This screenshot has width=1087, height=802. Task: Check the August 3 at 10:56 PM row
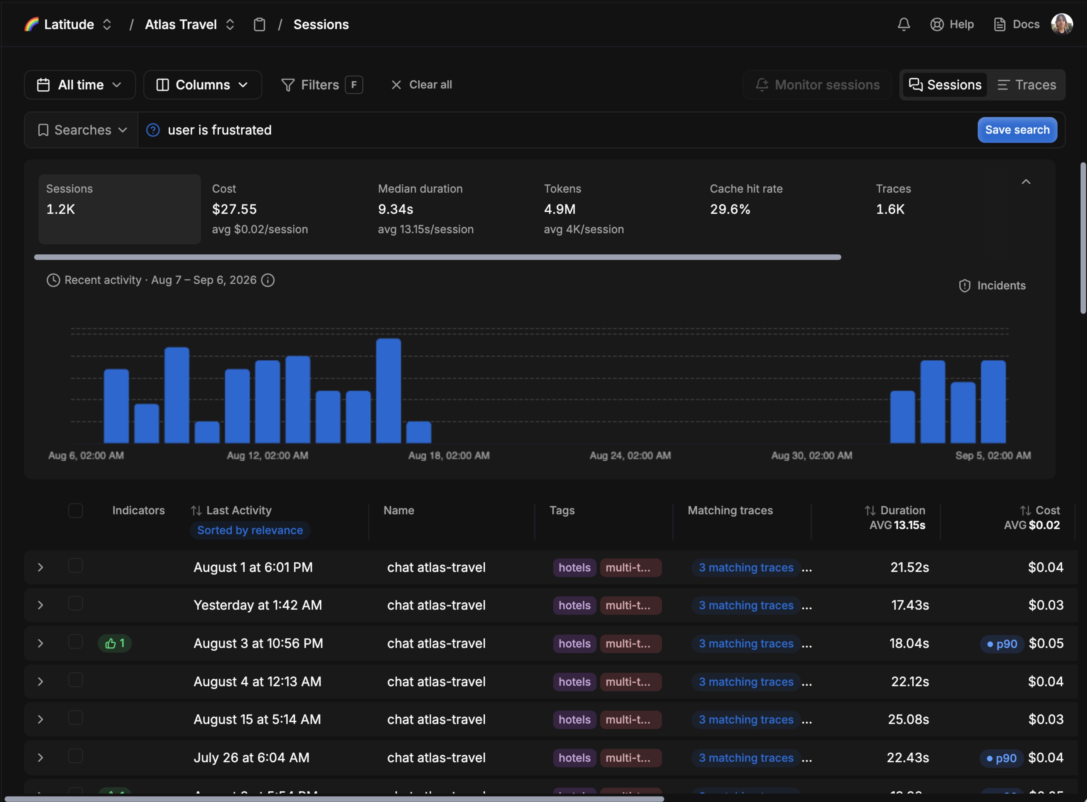(x=75, y=642)
